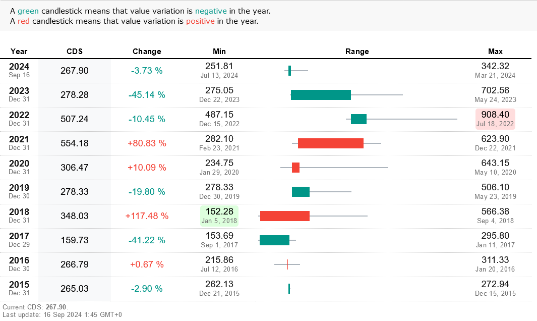The width and height of the screenshot is (537, 321).
Task: Click the CDS column header
Action: [x=75, y=51]
